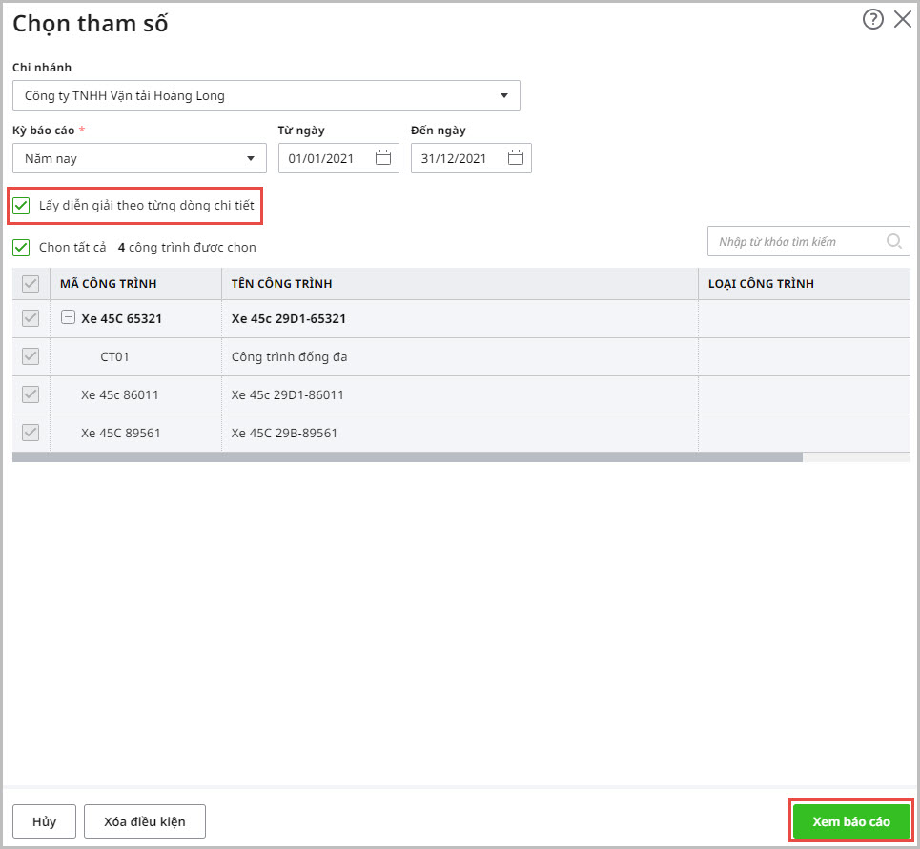The height and width of the screenshot is (849, 920).
Task: Open calendar picker for Từ ngày
Action: click(x=383, y=158)
